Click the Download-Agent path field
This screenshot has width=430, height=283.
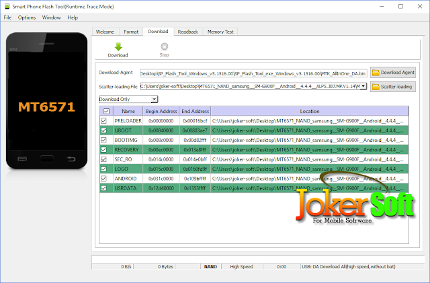(x=253, y=73)
